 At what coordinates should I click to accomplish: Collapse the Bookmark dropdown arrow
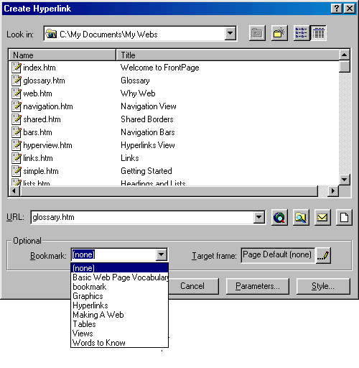[162, 254]
